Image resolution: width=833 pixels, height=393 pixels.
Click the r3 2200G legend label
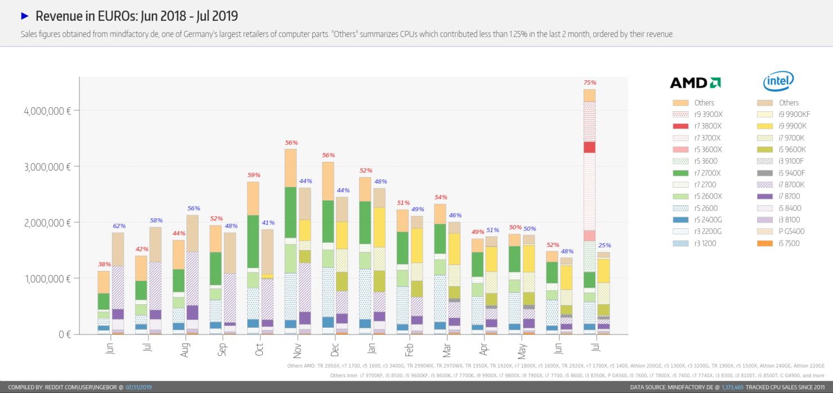pos(709,232)
